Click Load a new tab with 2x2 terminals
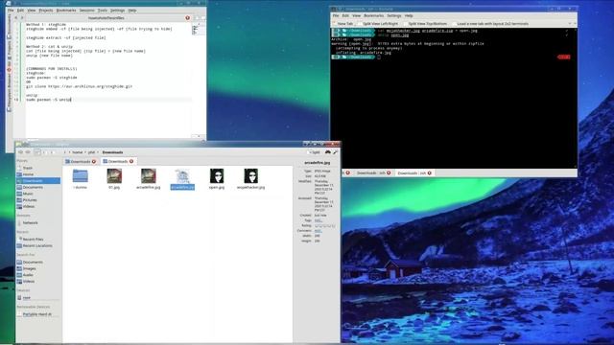 [x=490, y=23]
